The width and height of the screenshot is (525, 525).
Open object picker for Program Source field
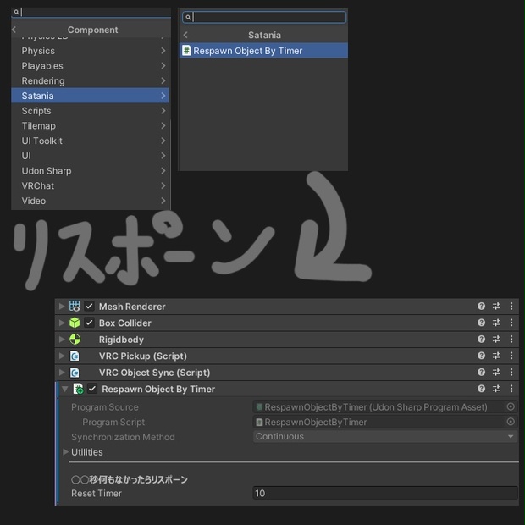(x=511, y=406)
